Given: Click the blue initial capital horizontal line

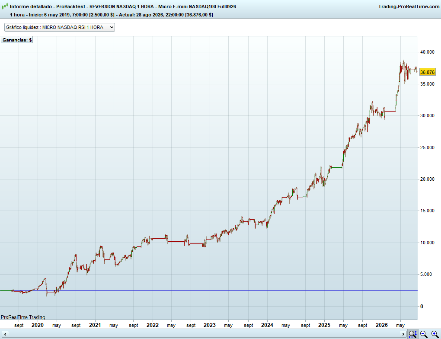Looking at the screenshot, I should point(209,290).
